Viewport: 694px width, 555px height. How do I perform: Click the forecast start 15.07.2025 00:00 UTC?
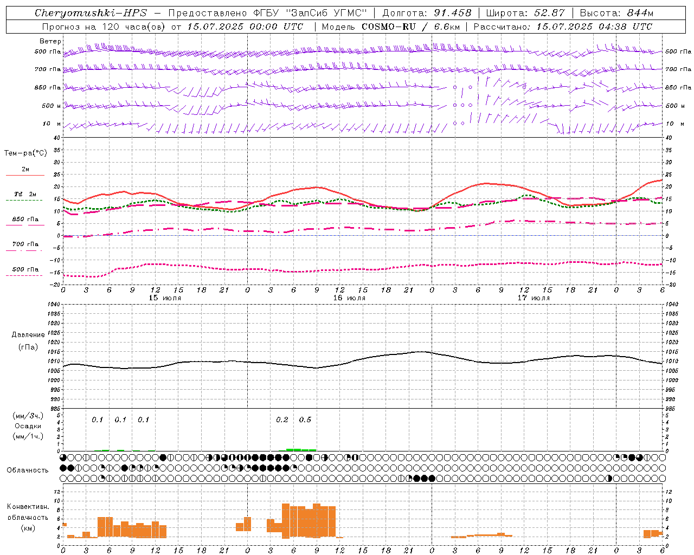(x=245, y=27)
